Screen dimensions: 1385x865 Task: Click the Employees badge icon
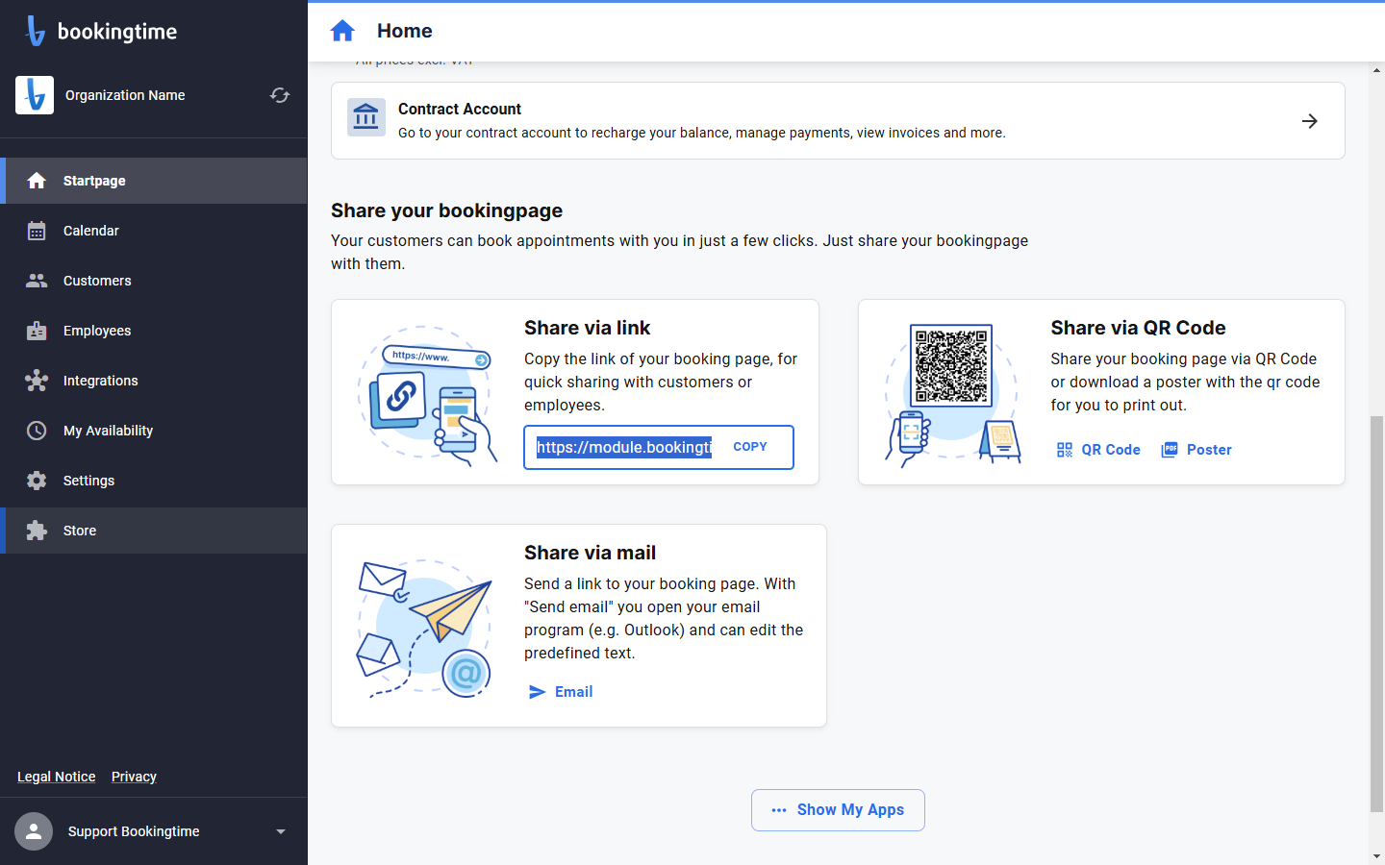[x=37, y=331]
